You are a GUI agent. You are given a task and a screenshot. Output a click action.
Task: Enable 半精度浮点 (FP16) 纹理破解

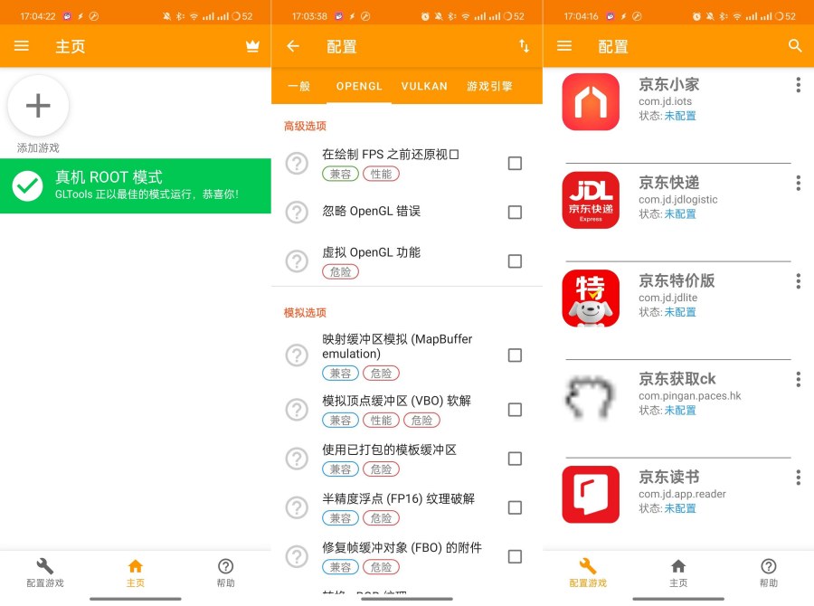(516, 507)
